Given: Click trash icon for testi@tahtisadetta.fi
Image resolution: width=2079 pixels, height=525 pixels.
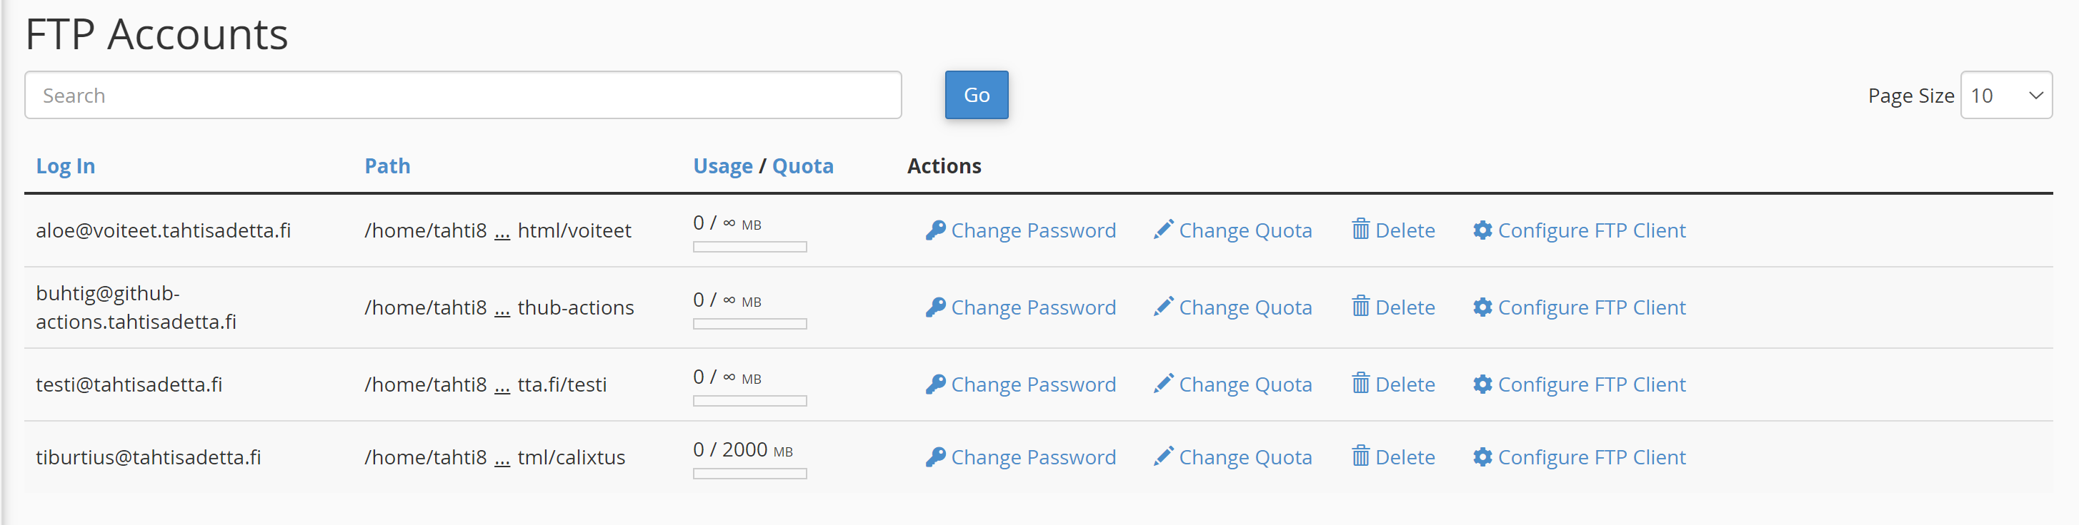Looking at the screenshot, I should click(1360, 383).
